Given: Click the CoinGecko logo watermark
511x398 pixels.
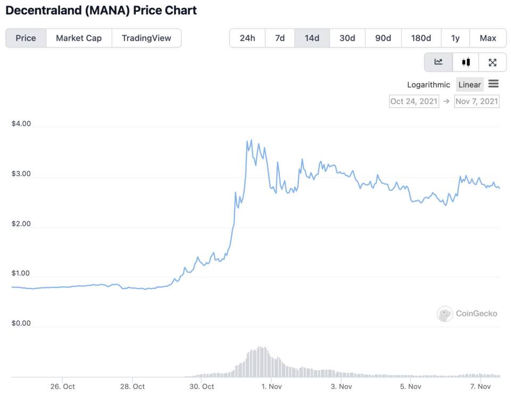Looking at the screenshot, I should pos(467,313).
